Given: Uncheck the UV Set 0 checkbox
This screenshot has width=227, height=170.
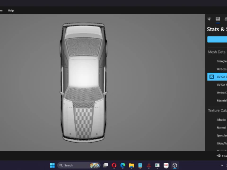Looking at the screenshot, I should [x=211, y=77].
